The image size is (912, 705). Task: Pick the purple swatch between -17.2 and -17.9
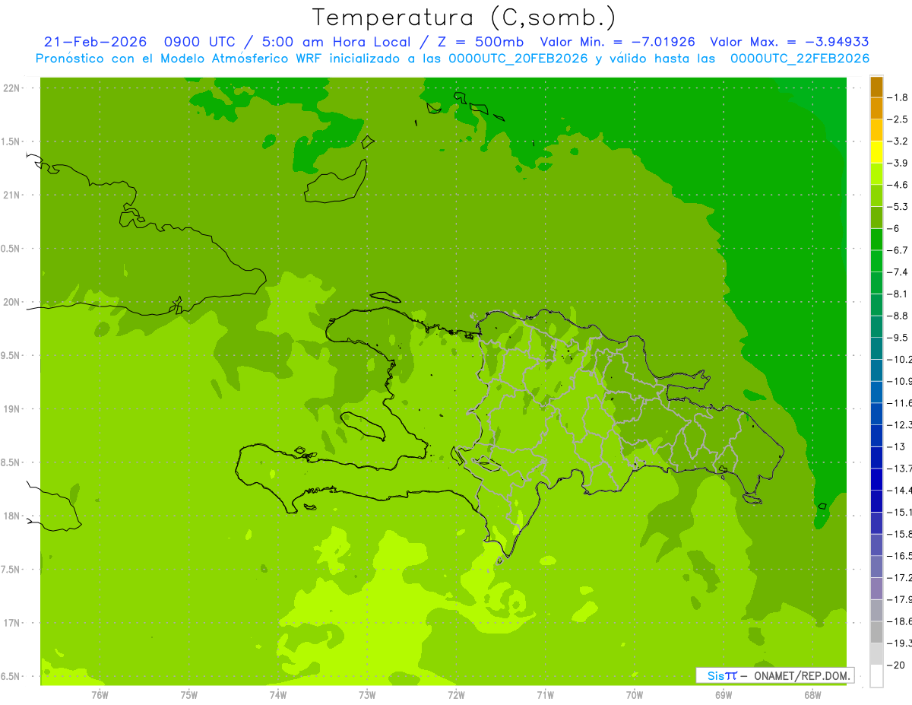click(x=876, y=588)
